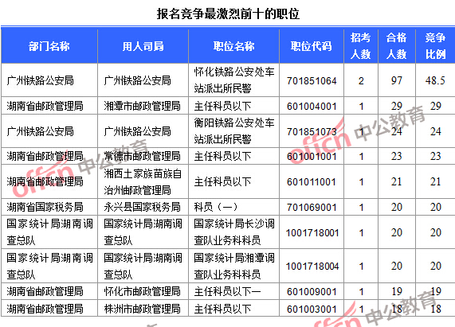455x327 pixels.
Task: Click qualified count 19 in 601009001 row
Action: pos(397,291)
